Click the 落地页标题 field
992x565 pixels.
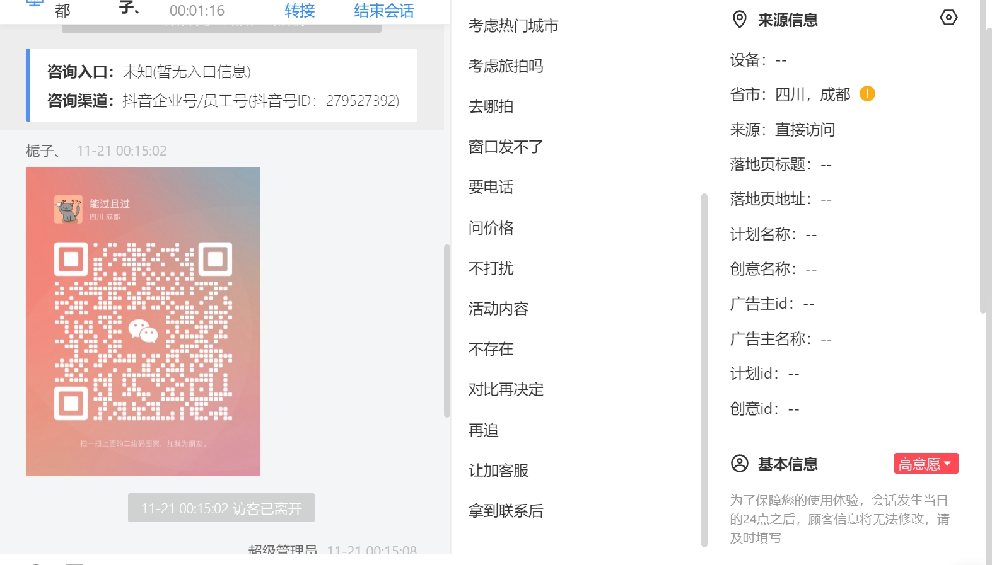click(x=781, y=164)
